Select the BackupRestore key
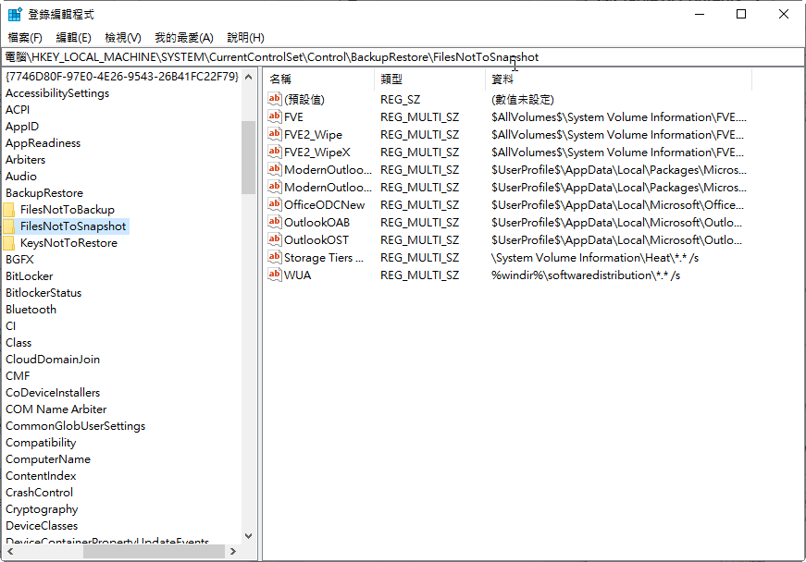 pyautogui.click(x=44, y=193)
